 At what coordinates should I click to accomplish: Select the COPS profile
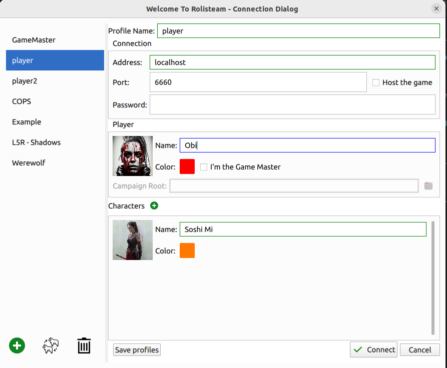[x=22, y=101]
